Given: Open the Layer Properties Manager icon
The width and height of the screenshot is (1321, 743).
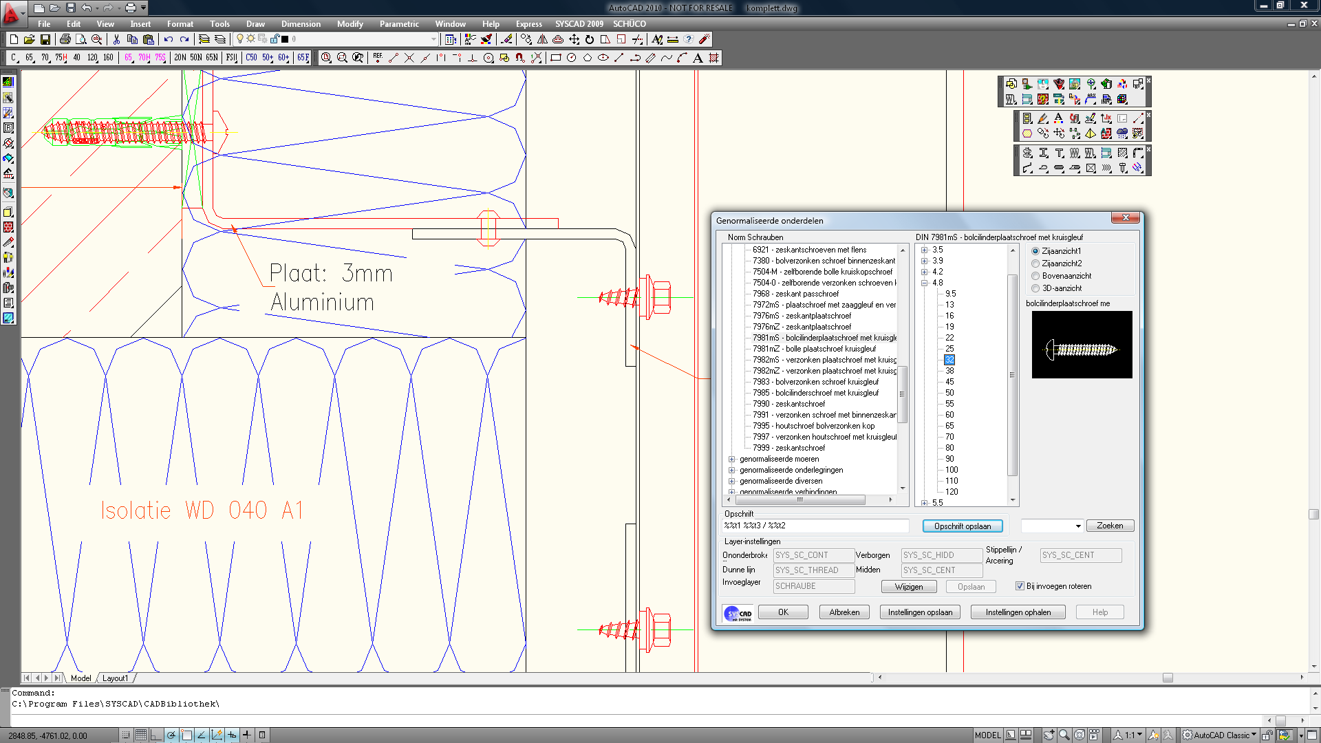Looking at the screenshot, I should [x=205, y=39].
